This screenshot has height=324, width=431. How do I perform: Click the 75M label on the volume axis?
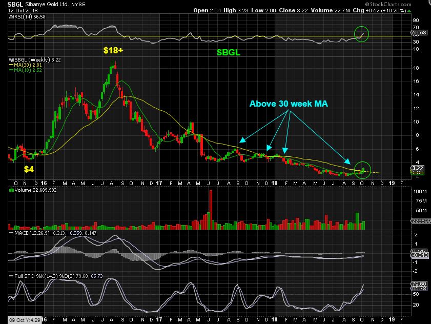[421, 201]
